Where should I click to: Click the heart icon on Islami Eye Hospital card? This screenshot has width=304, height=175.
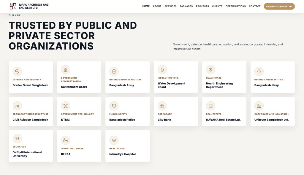(114, 140)
